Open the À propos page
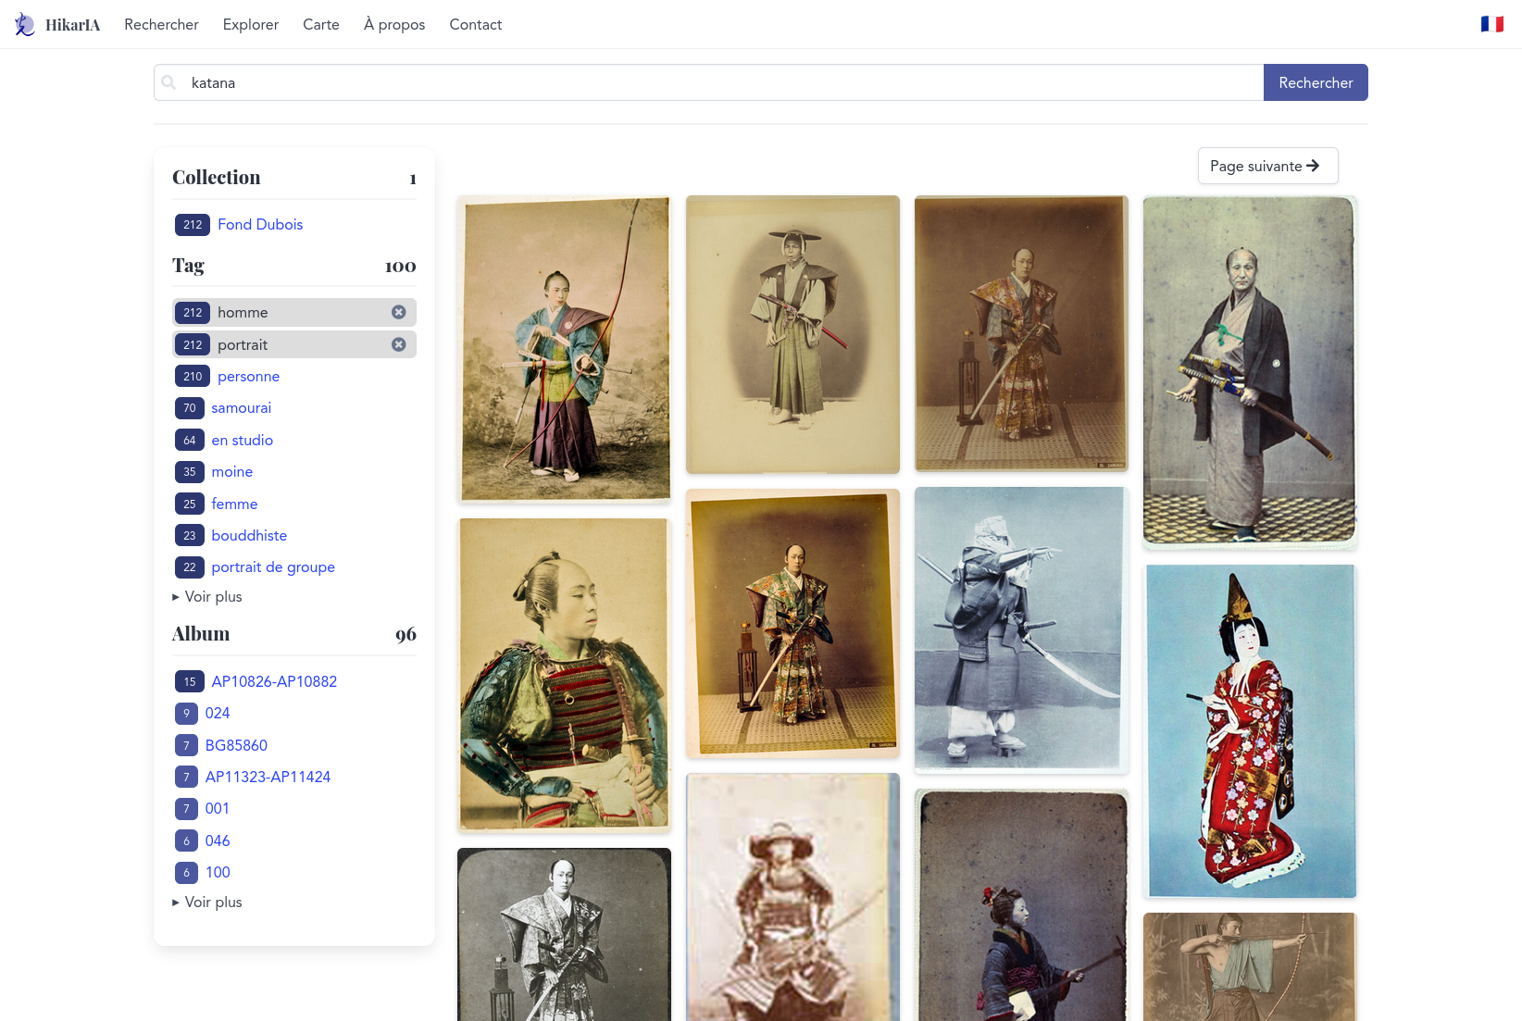1522x1021 pixels. [x=393, y=25]
